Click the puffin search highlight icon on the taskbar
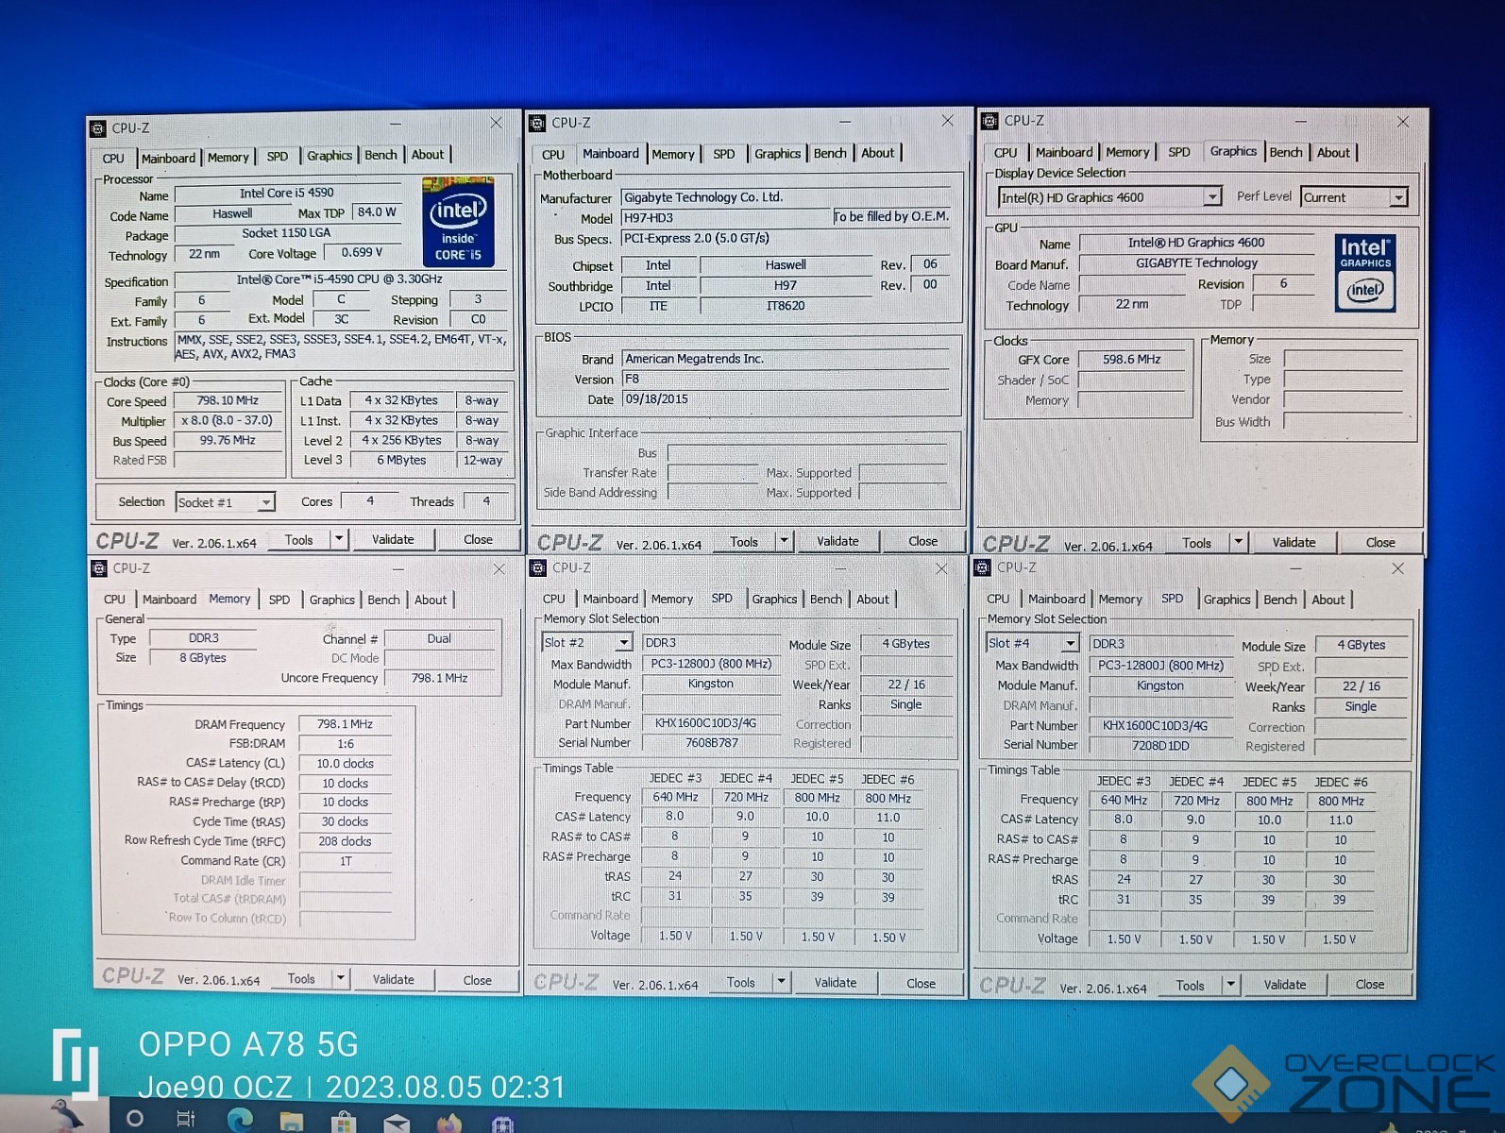Image resolution: width=1505 pixels, height=1133 pixels. click(x=66, y=1116)
